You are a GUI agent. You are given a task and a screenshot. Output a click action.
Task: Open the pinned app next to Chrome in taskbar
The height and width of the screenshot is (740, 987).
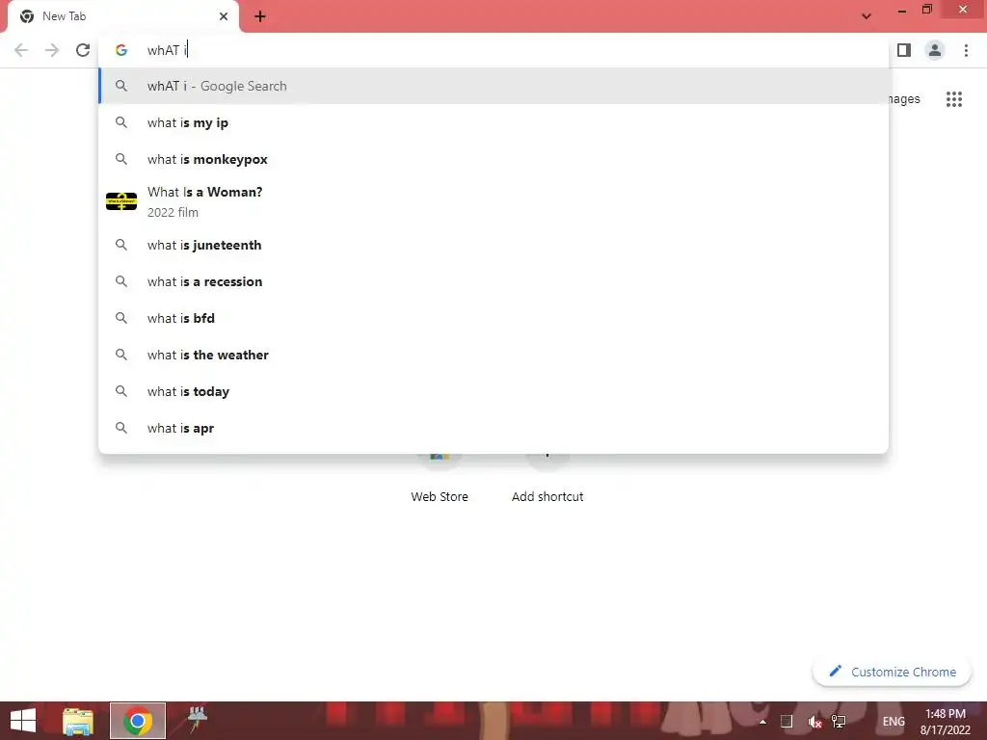point(197,719)
